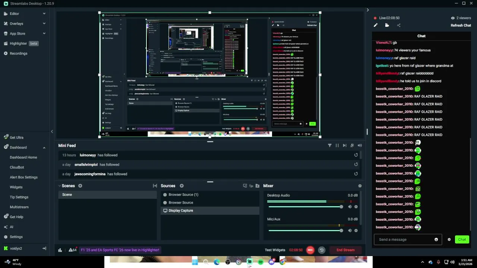477x268 pixels.
Task: Open Get Help in sidebar
Action: point(16,217)
